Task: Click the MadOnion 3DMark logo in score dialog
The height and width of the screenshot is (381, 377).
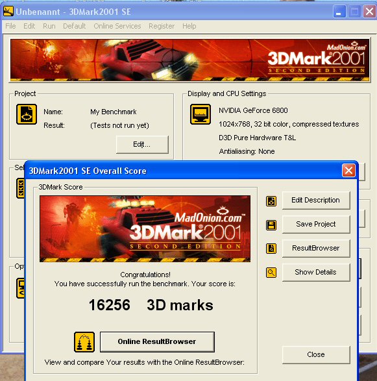Action: [145, 228]
